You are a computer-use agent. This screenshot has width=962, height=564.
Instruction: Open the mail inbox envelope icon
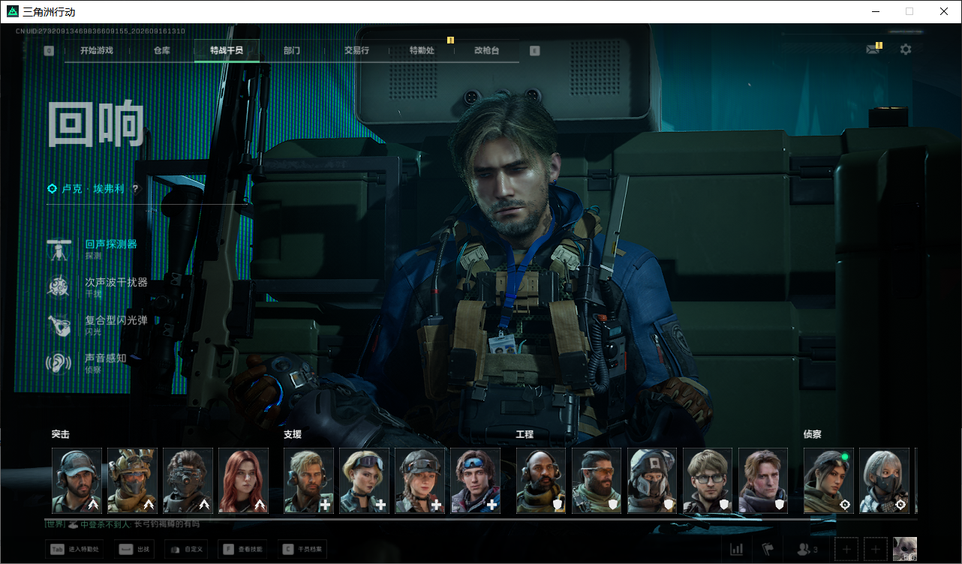point(873,49)
